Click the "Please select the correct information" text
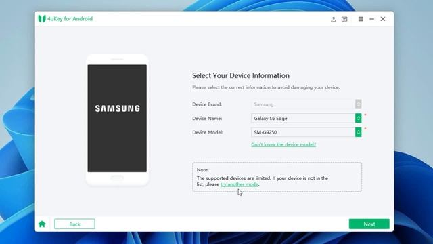The width and height of the screenshot is (433, 244). [x=266, y=87]
